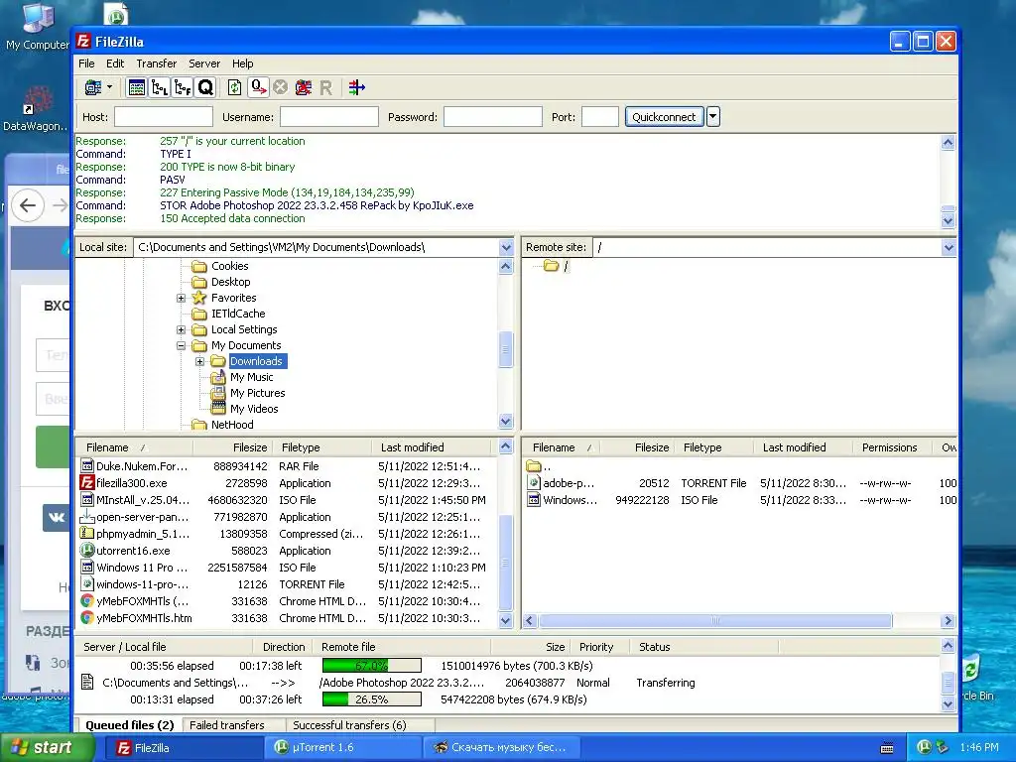Click the utorrent16.exe file icon
The height and width of the screenshot is (762, 1016).
tap(87, 551)
